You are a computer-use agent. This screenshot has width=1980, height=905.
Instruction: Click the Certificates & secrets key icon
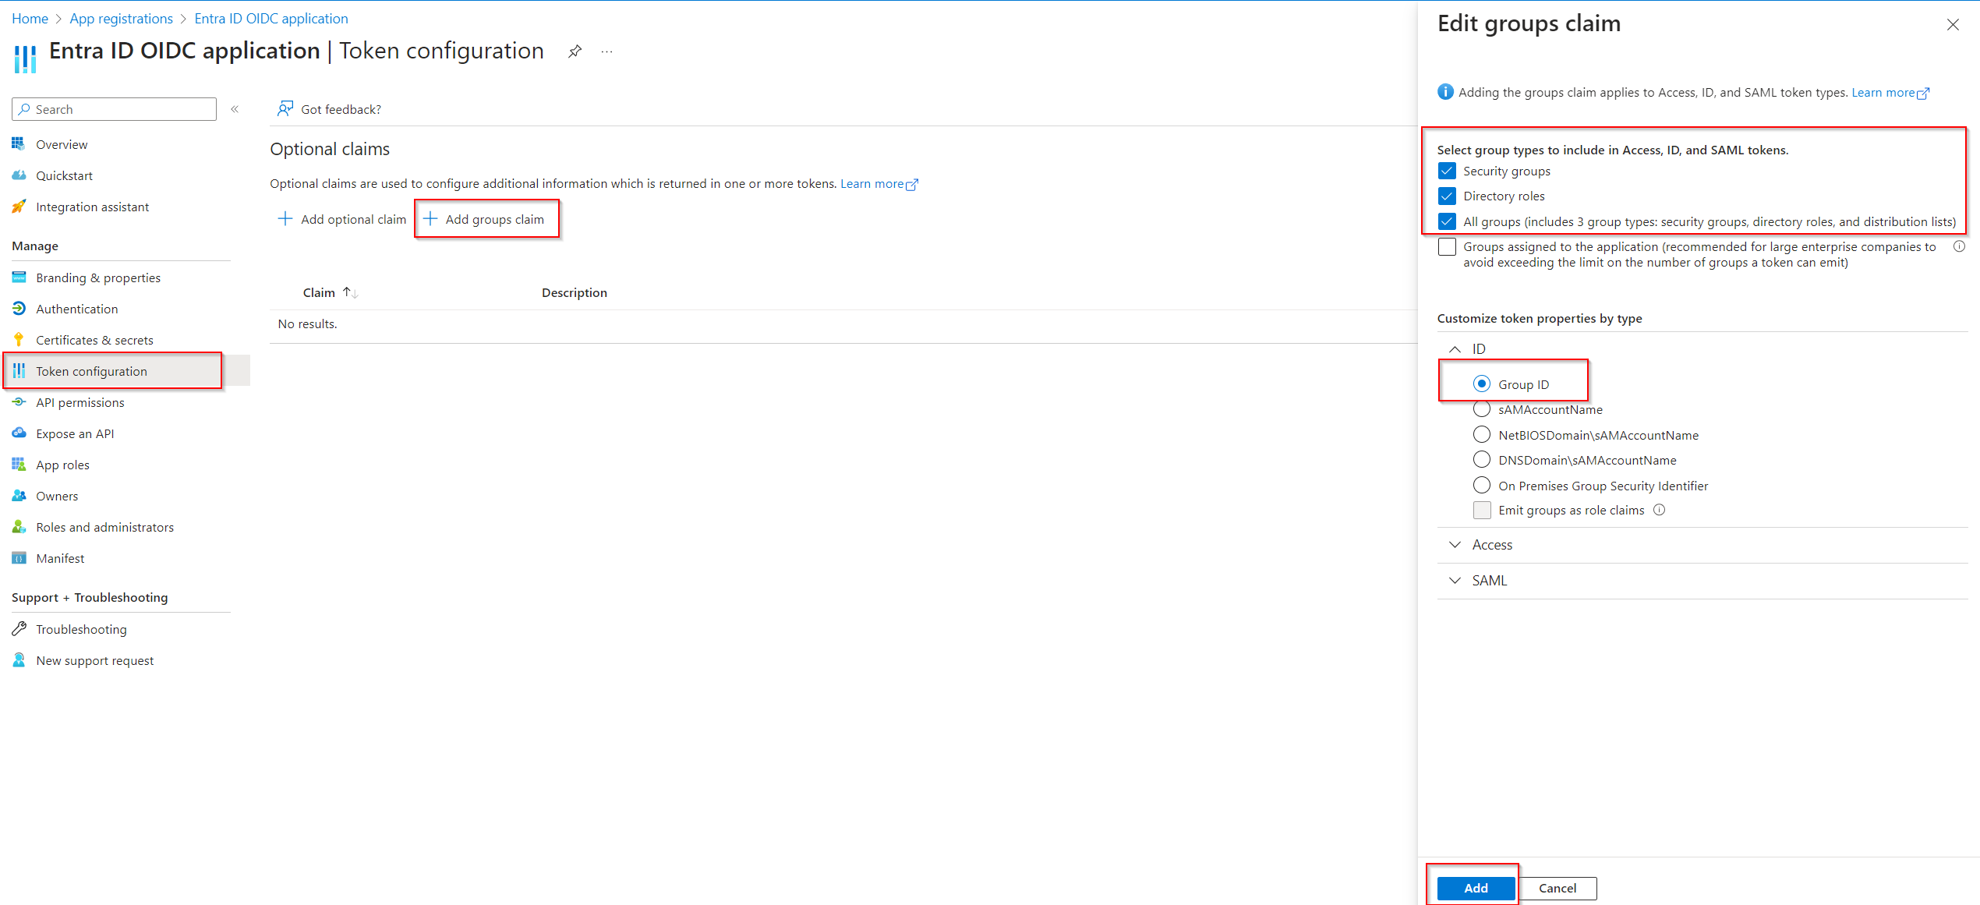pyautogui.click(x=19, y=340)
